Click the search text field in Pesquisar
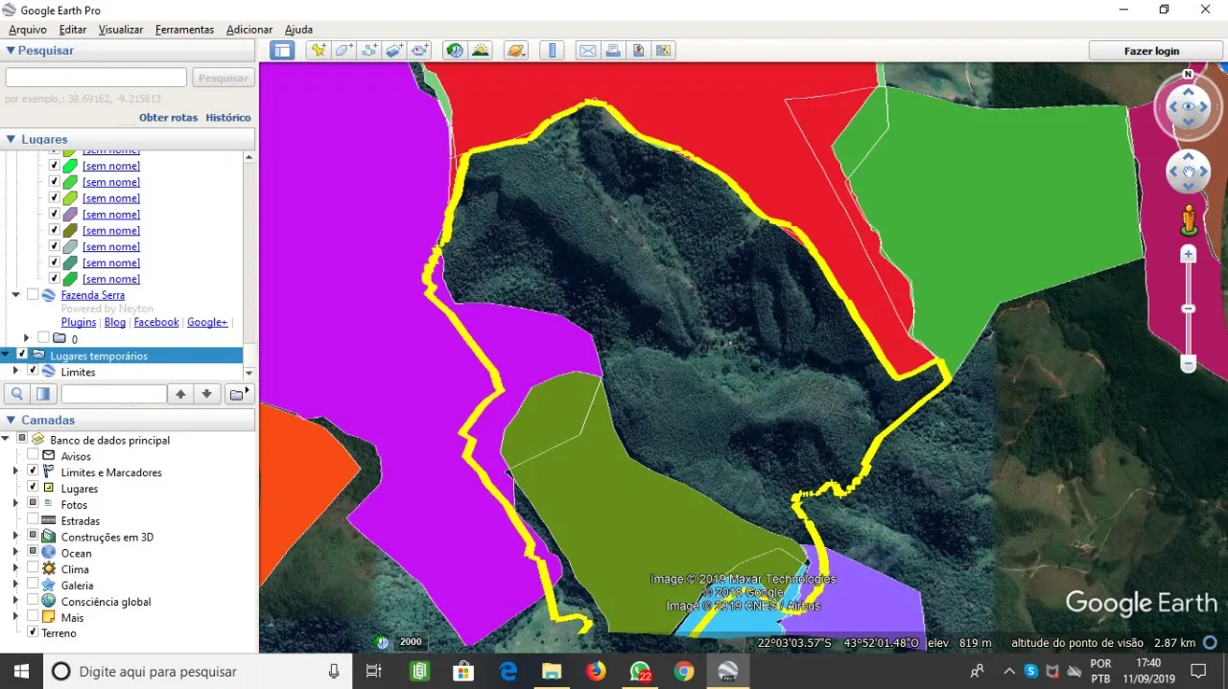Viewport: 1228px width, 689px height. point(96,78)
